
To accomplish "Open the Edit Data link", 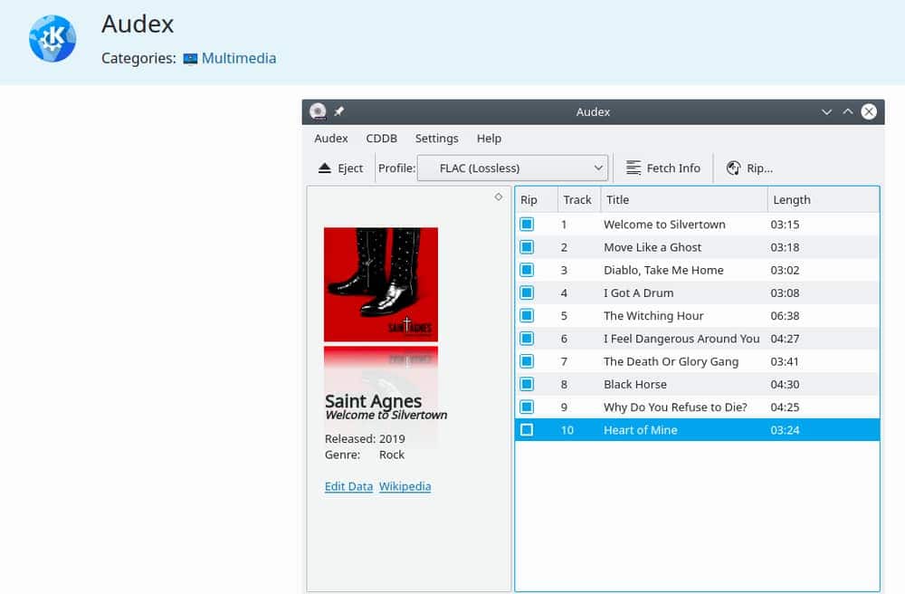I will [x=348, y=486].
